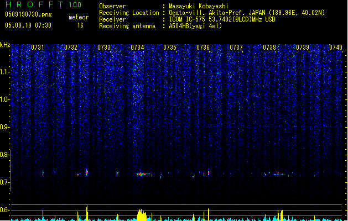348x221 pixels.
Task: Click the 0732 time marker
Action: tap(71, 48)
